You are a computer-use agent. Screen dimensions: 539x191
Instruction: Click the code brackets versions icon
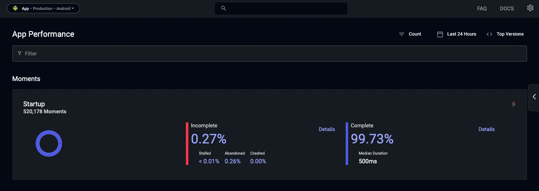(x=489, y=34)
